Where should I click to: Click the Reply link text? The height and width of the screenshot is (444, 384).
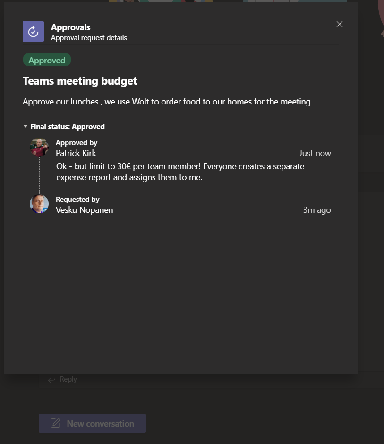(68, 379)
